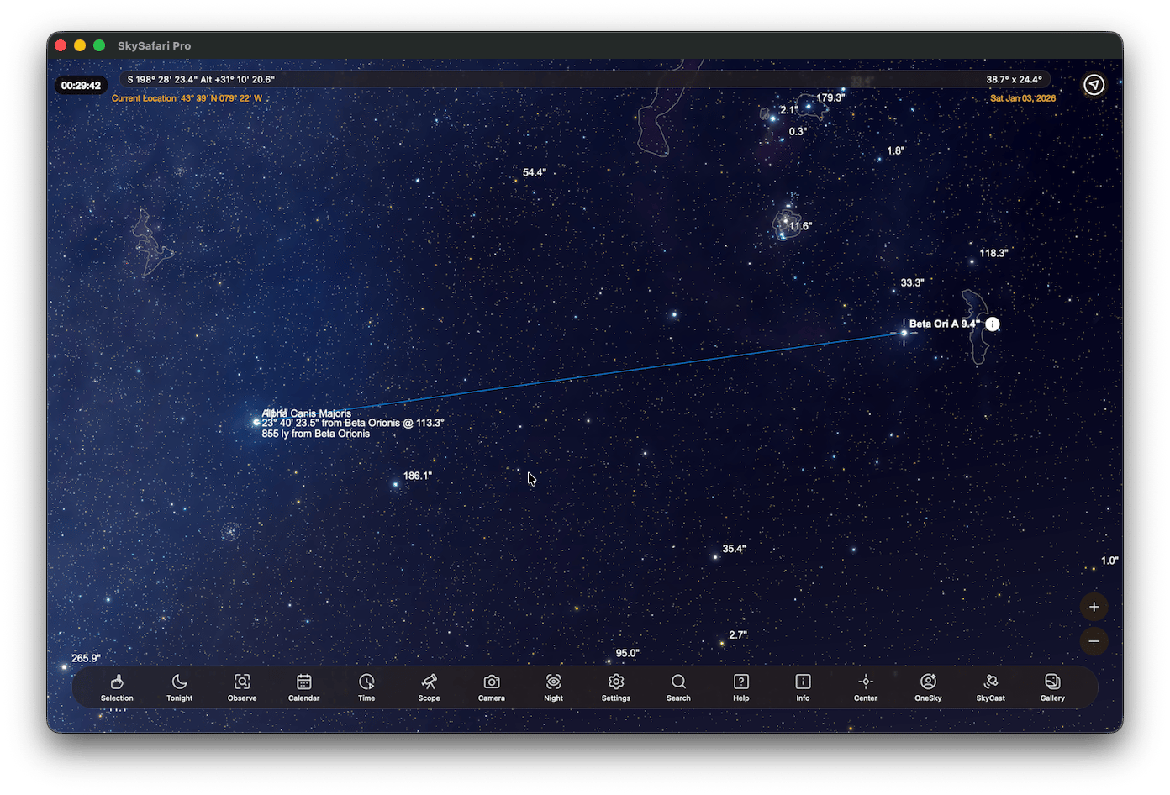Open the Camera tool

point(492,687)
